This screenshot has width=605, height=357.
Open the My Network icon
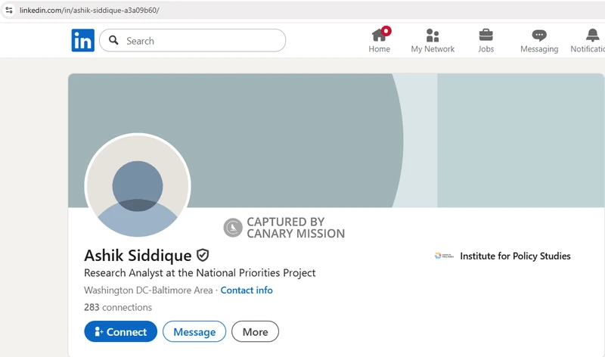433,35
